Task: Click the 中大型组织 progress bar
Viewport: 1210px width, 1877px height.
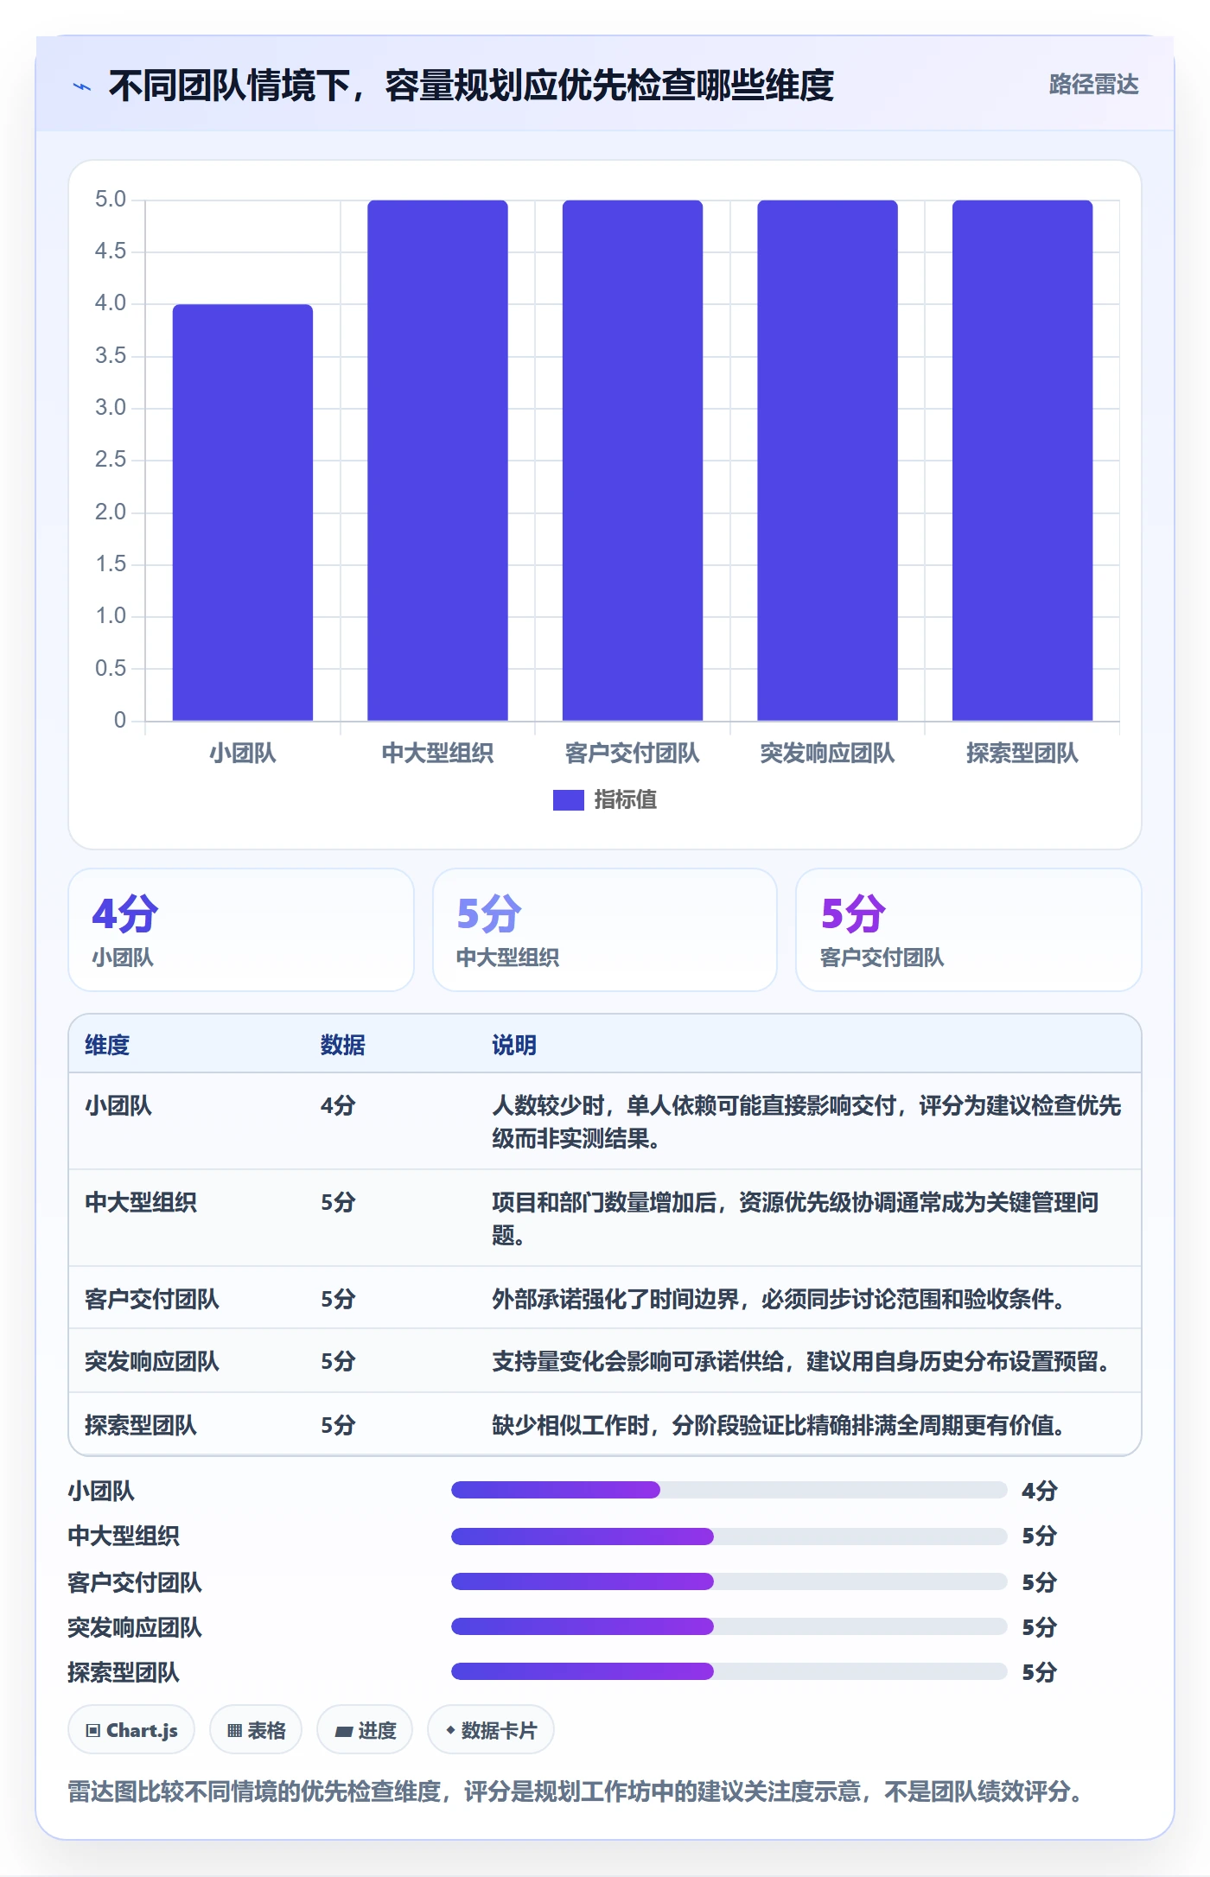Action: tap(729, 1537)
